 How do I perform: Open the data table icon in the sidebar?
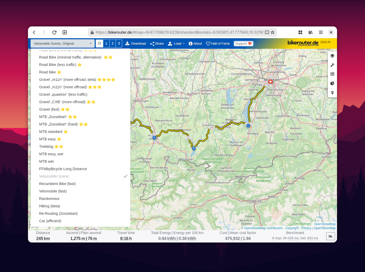332,74
